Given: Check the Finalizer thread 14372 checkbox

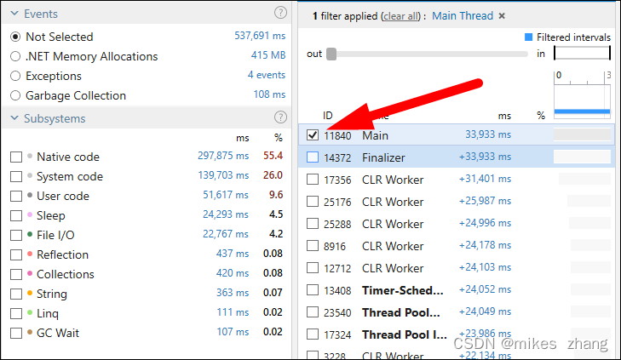Looking at the screenshot, I should (x=313, y=157).
